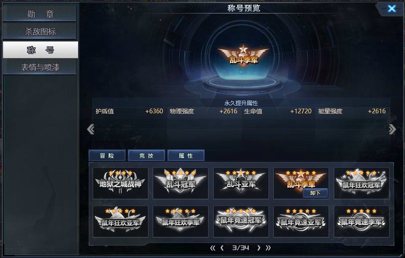Filter titles by 属性 category
The image size is (405, 258).
tap(186, 156)
